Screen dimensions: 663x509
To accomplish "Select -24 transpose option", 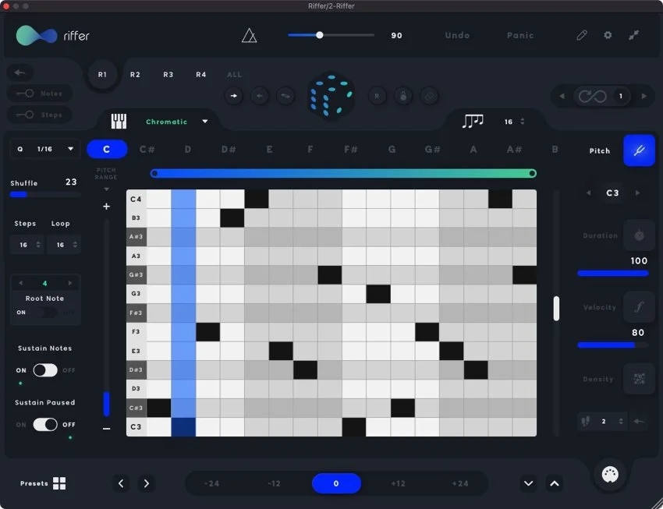I will [211, 483].
